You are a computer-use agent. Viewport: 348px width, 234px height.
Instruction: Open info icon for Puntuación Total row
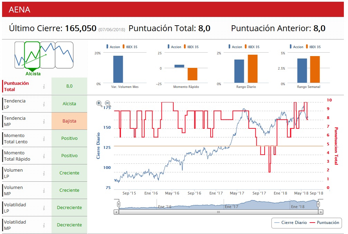[44, 86]
